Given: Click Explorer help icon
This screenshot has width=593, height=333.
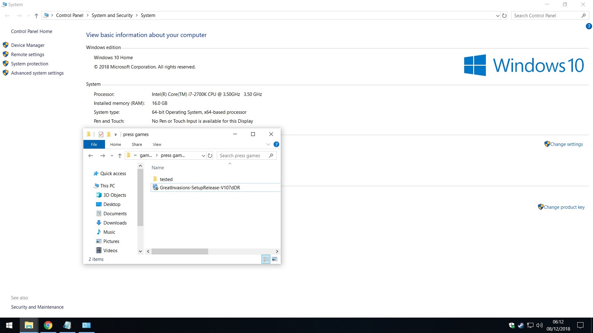Looking at the screenshot, I should [x=276, y=145].
